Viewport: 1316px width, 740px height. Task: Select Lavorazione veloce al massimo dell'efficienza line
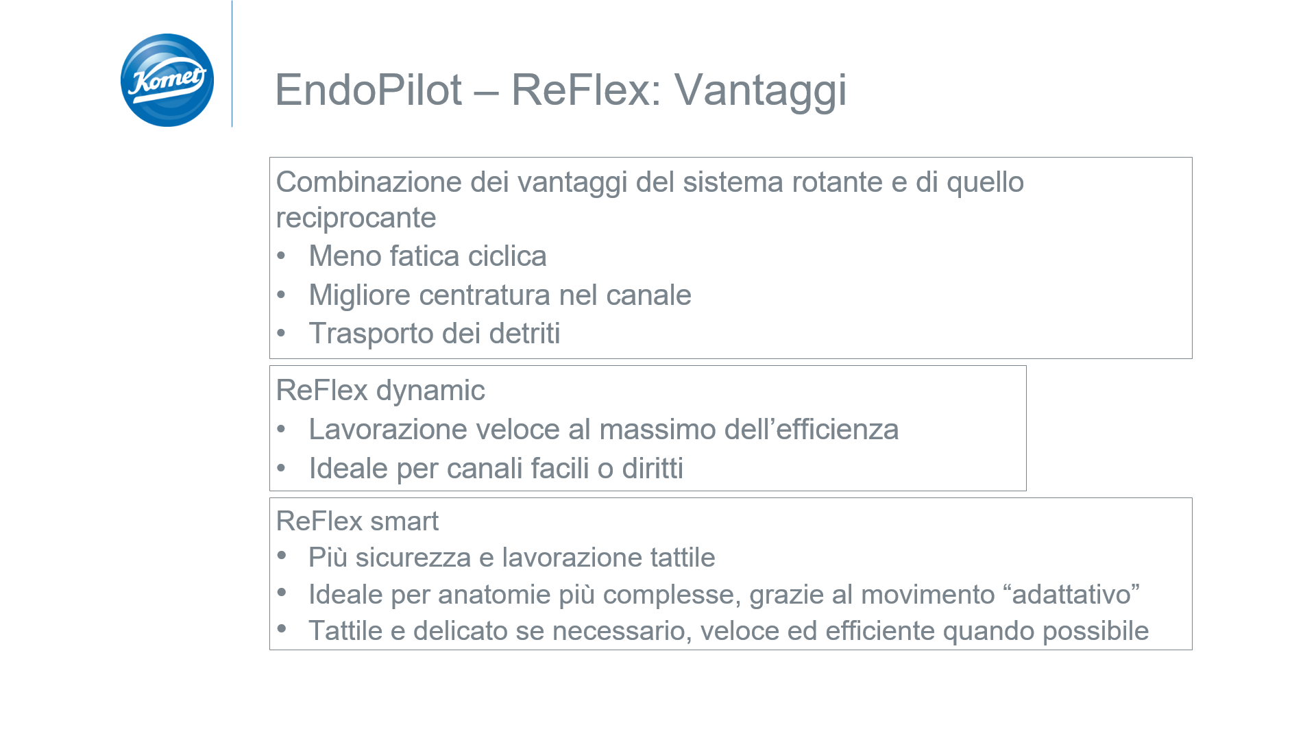(x=603, y=430)
